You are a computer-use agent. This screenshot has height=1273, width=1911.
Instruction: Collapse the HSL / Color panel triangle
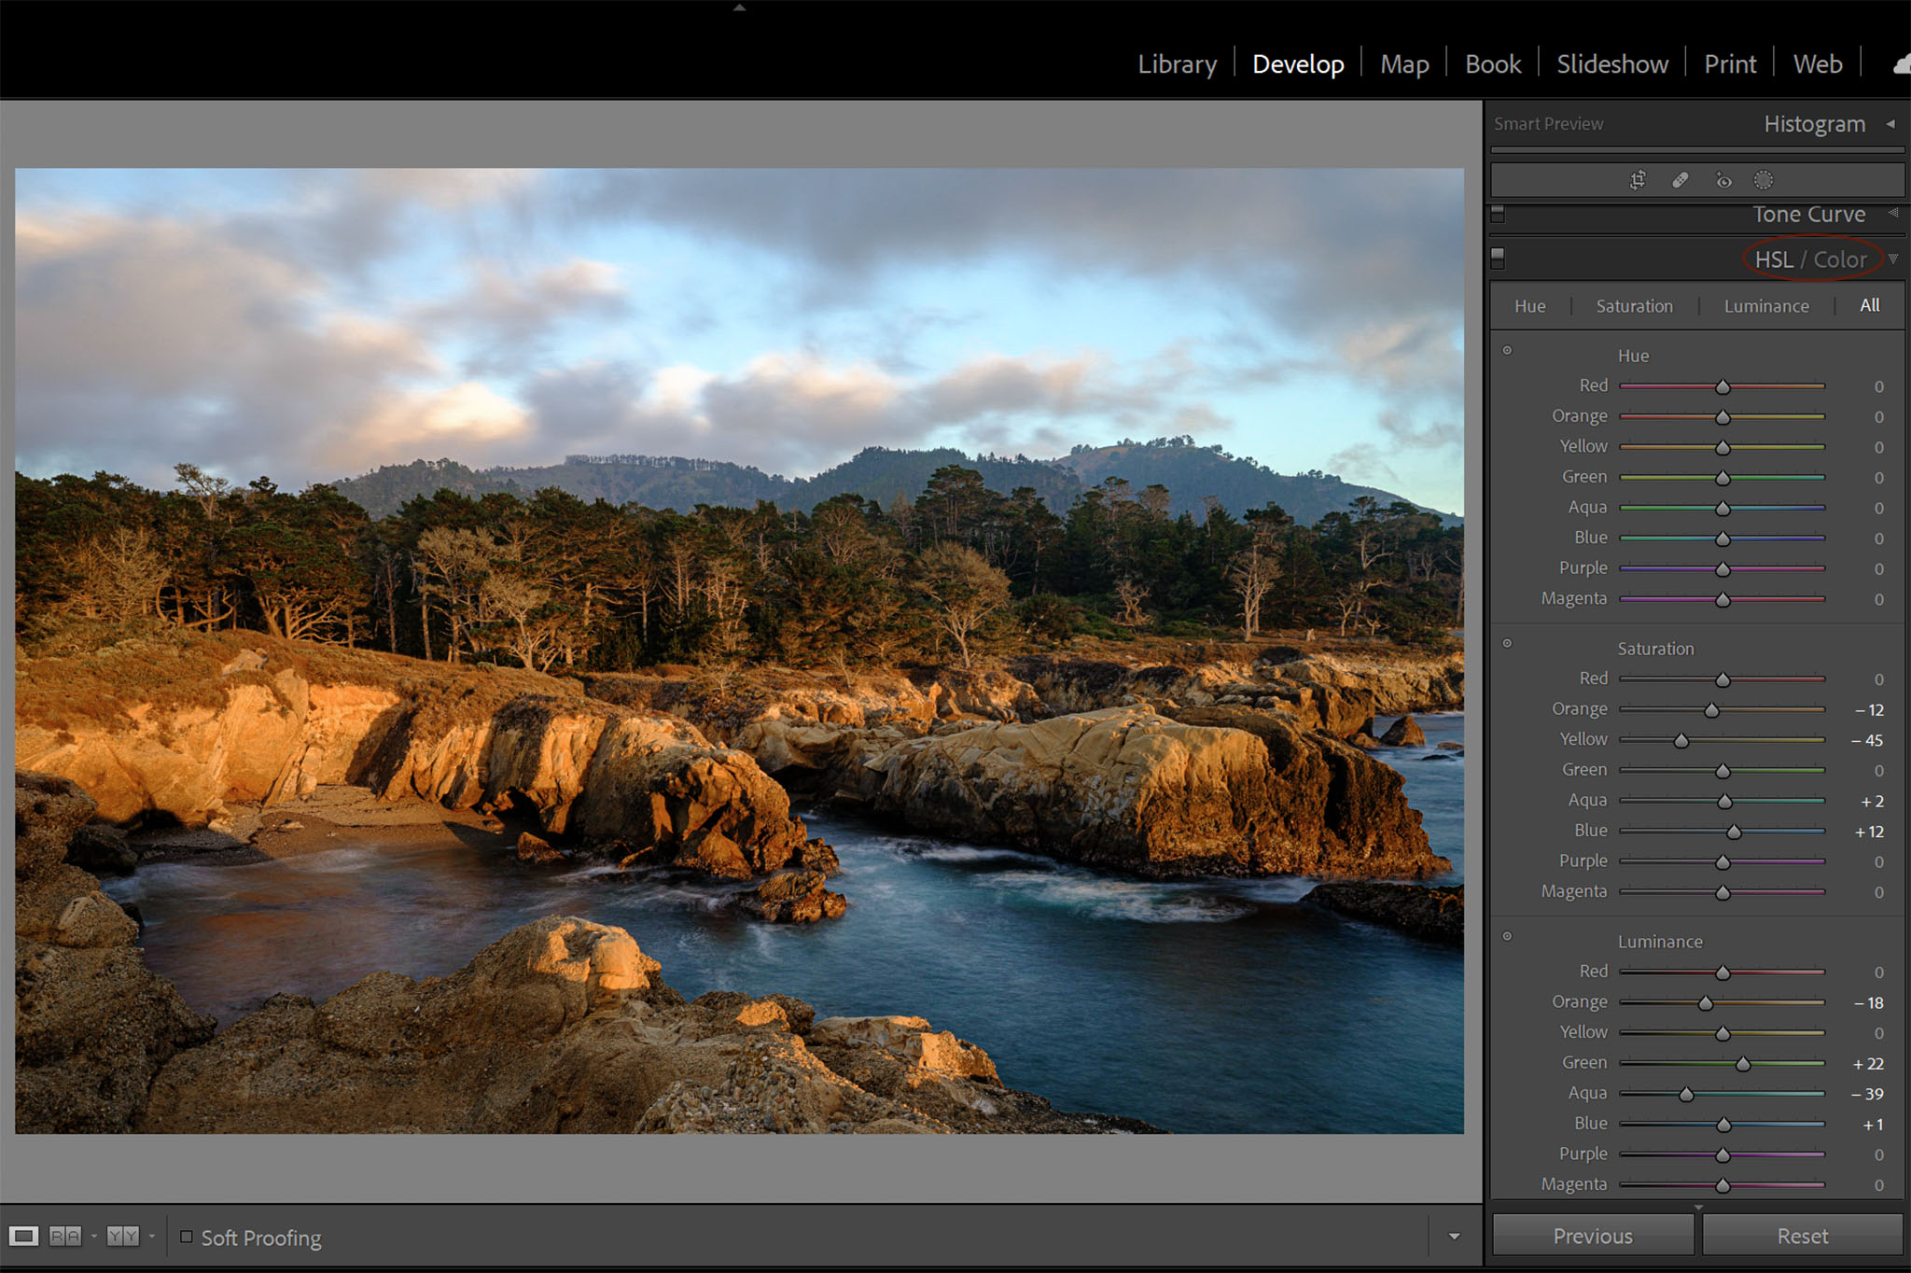1893,259
